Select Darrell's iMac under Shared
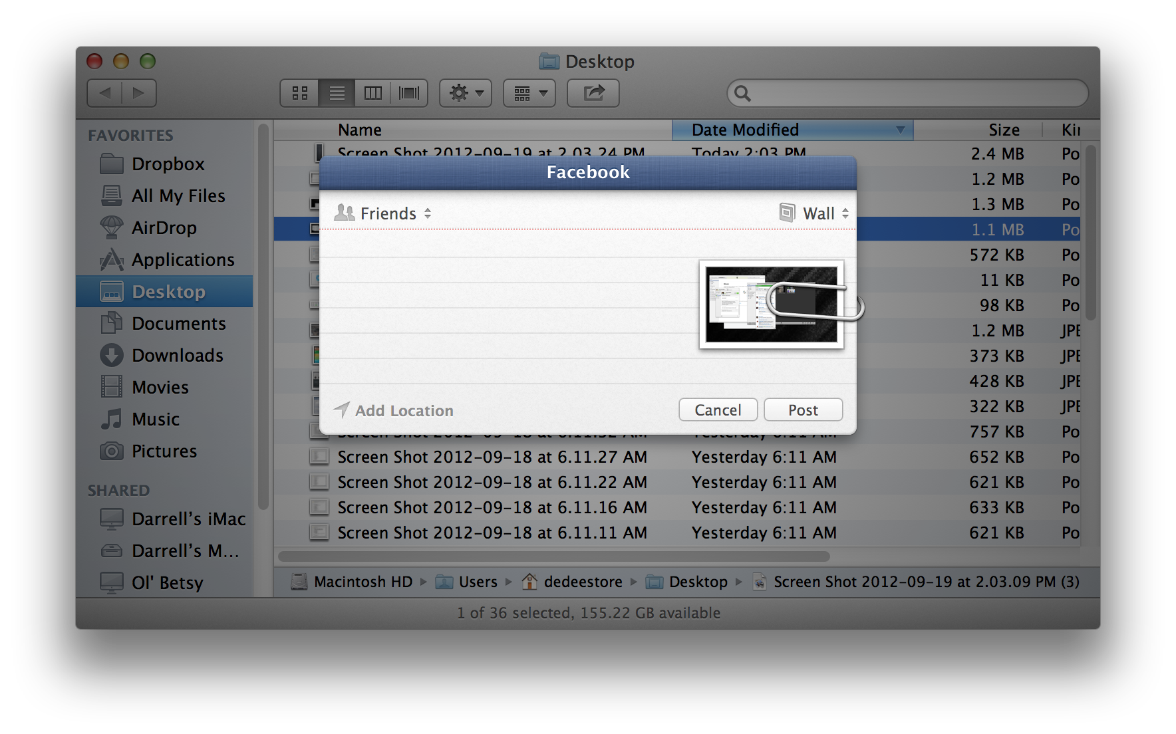 tap(164, 519)
